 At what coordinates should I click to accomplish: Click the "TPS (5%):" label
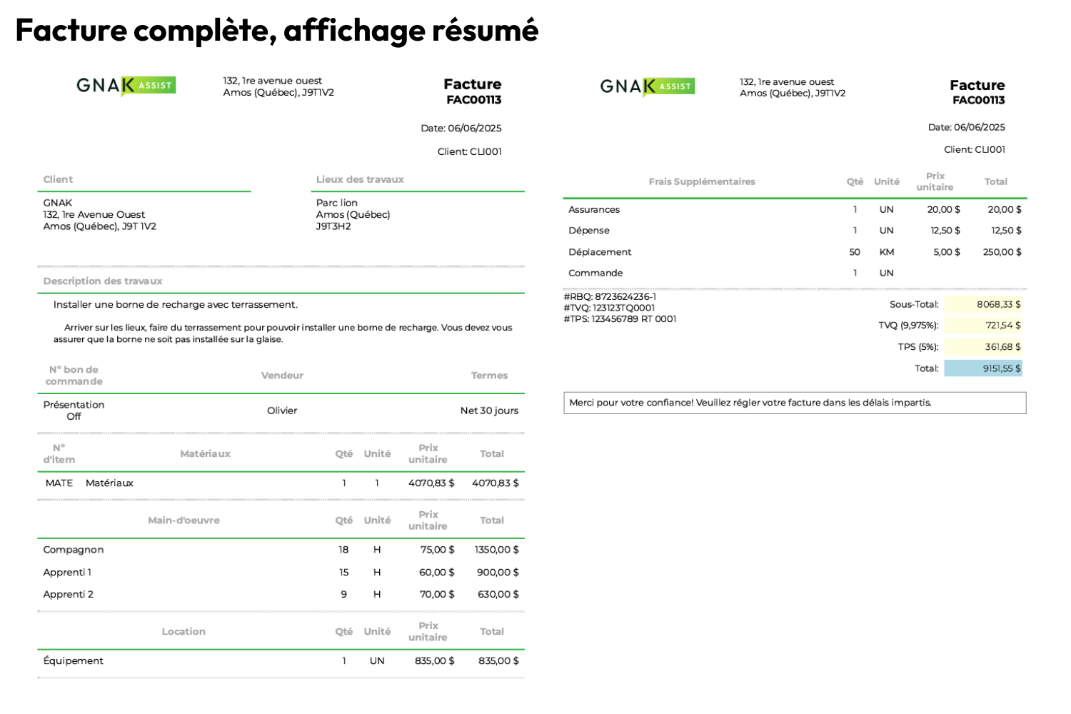coord(918,347)
